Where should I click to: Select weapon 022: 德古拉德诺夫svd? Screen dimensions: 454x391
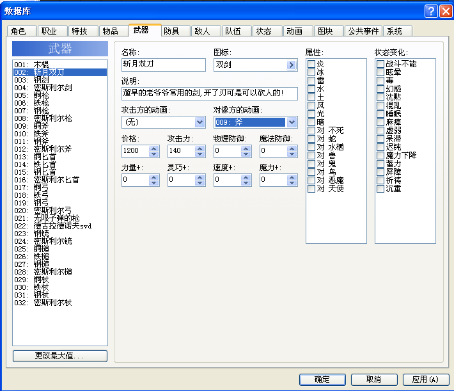(60, 226)
